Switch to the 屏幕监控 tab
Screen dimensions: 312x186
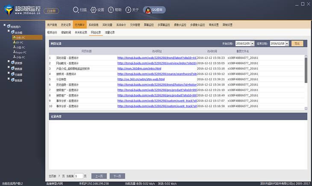[149, 25]
